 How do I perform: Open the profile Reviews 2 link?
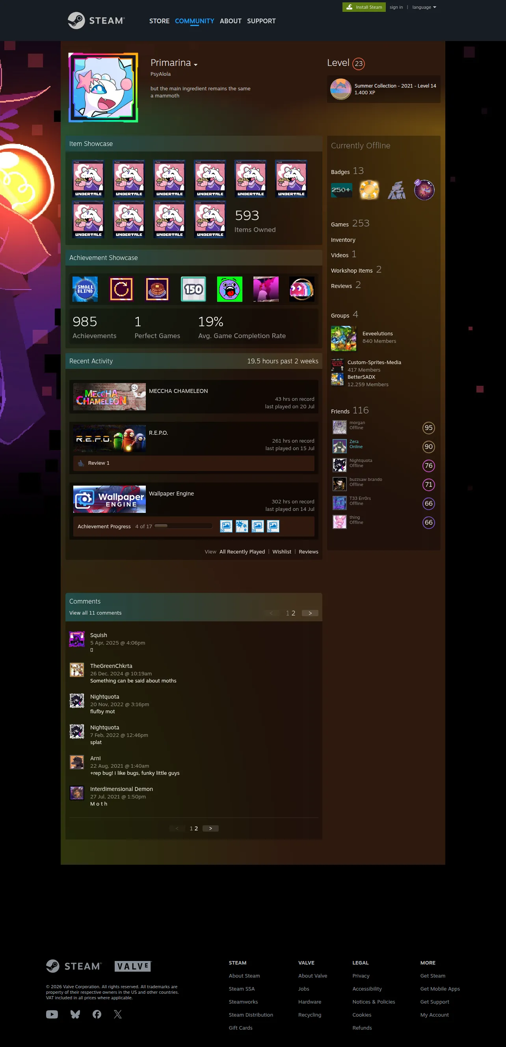pos(346,285)
